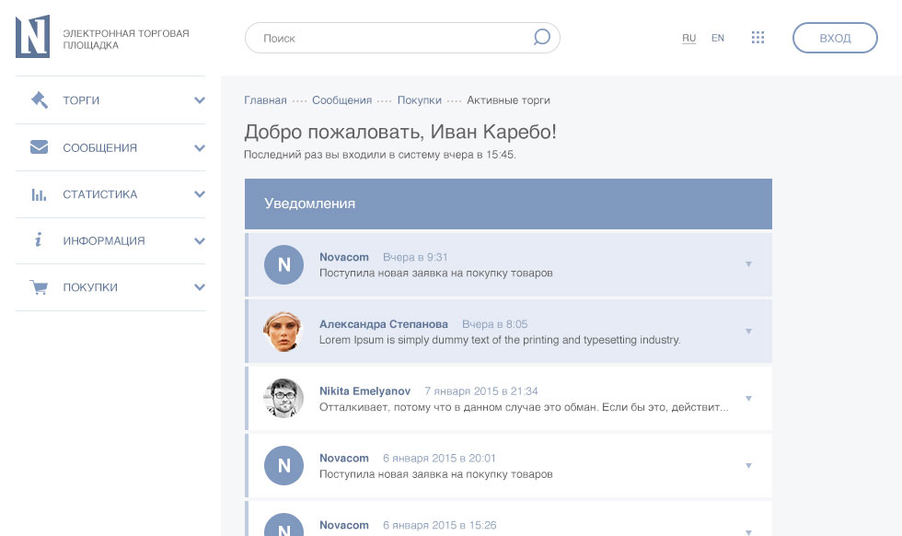Open the apps grid icon in the header

(757, 38)
